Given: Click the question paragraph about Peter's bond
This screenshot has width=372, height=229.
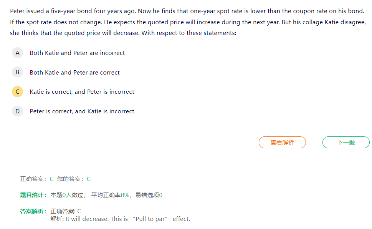Looking at the screenshot, I should (187, 22).
